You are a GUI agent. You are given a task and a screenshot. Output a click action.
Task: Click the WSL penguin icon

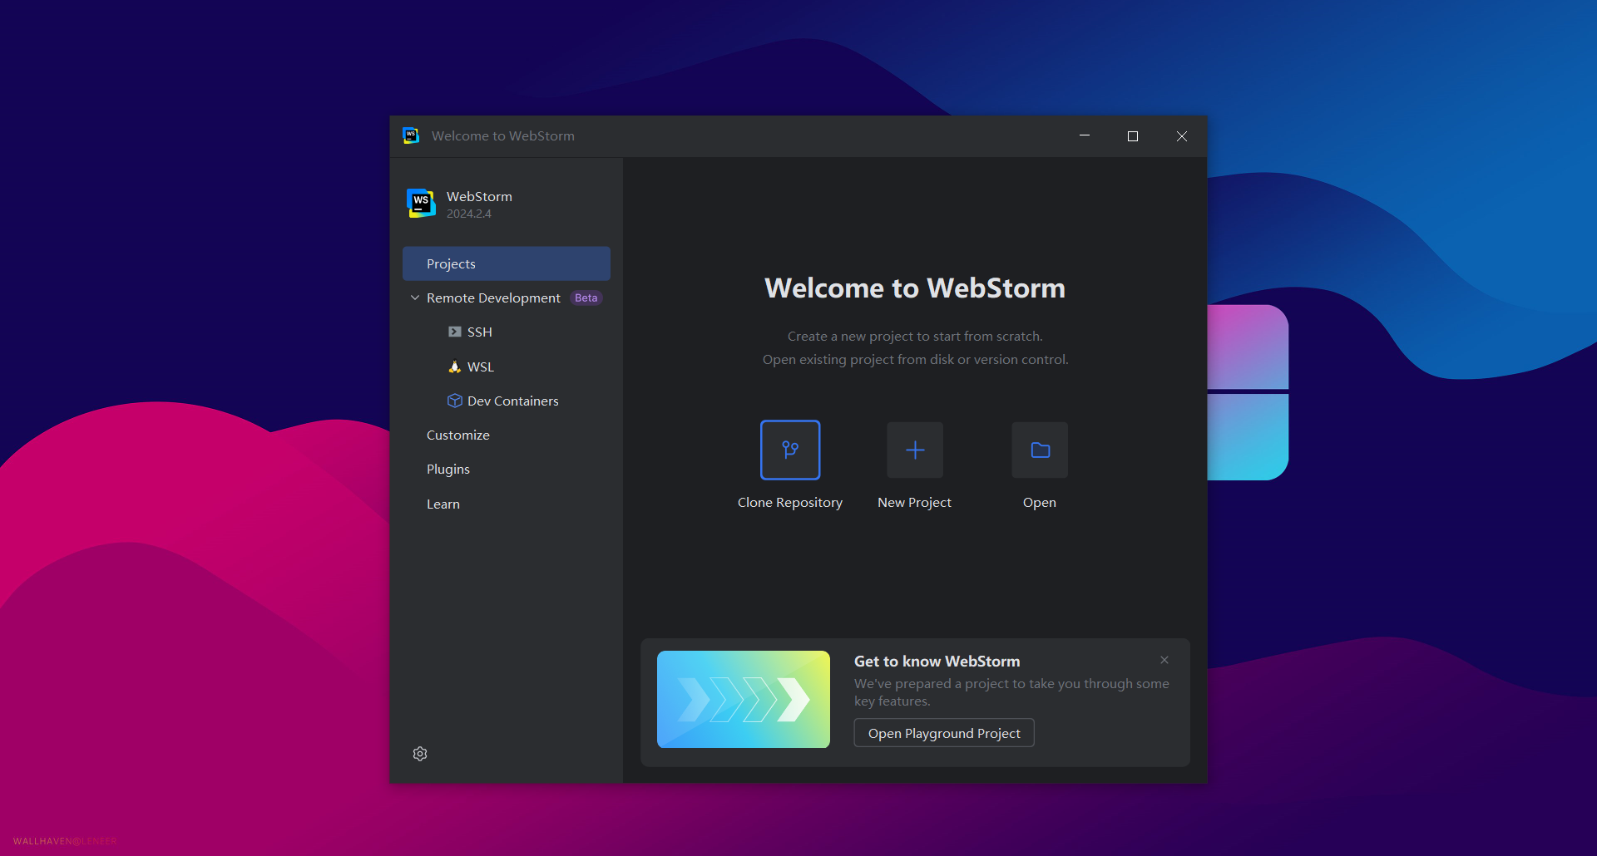tap(455, 367)
